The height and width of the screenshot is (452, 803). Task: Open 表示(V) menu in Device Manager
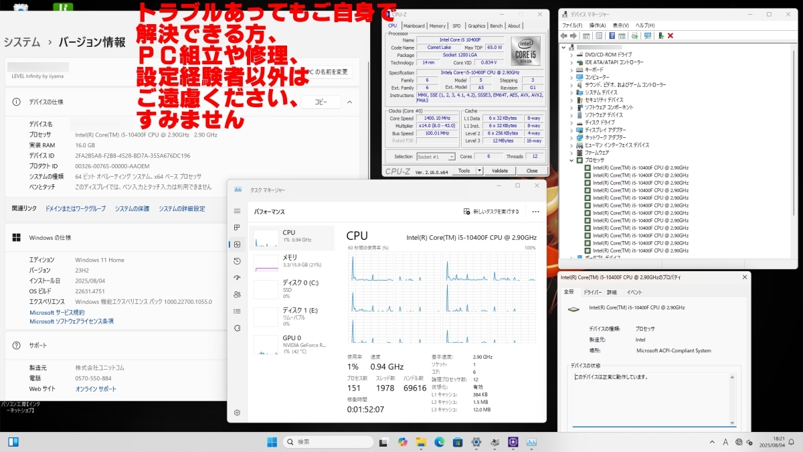point(621,25)
